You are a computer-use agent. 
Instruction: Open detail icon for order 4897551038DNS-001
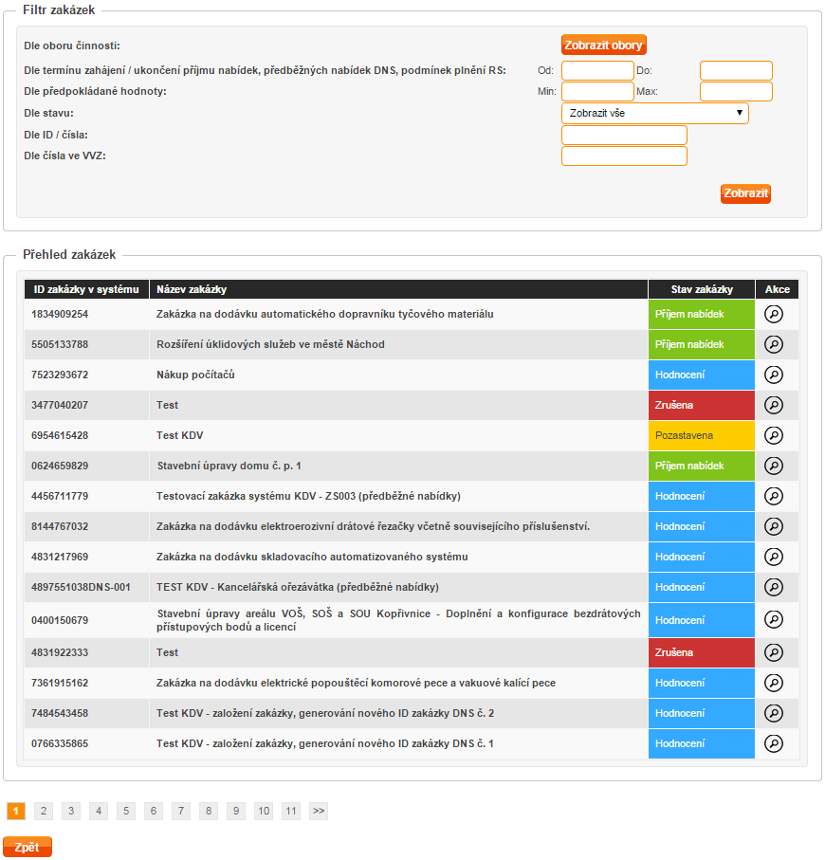coord(774,588)
